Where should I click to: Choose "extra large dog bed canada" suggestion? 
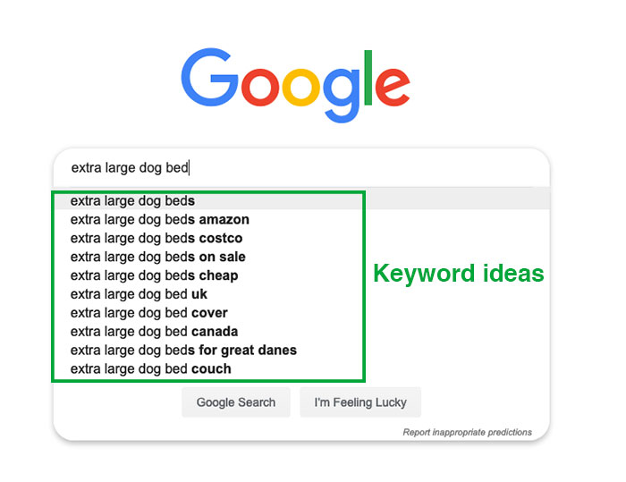pos(154,332)
